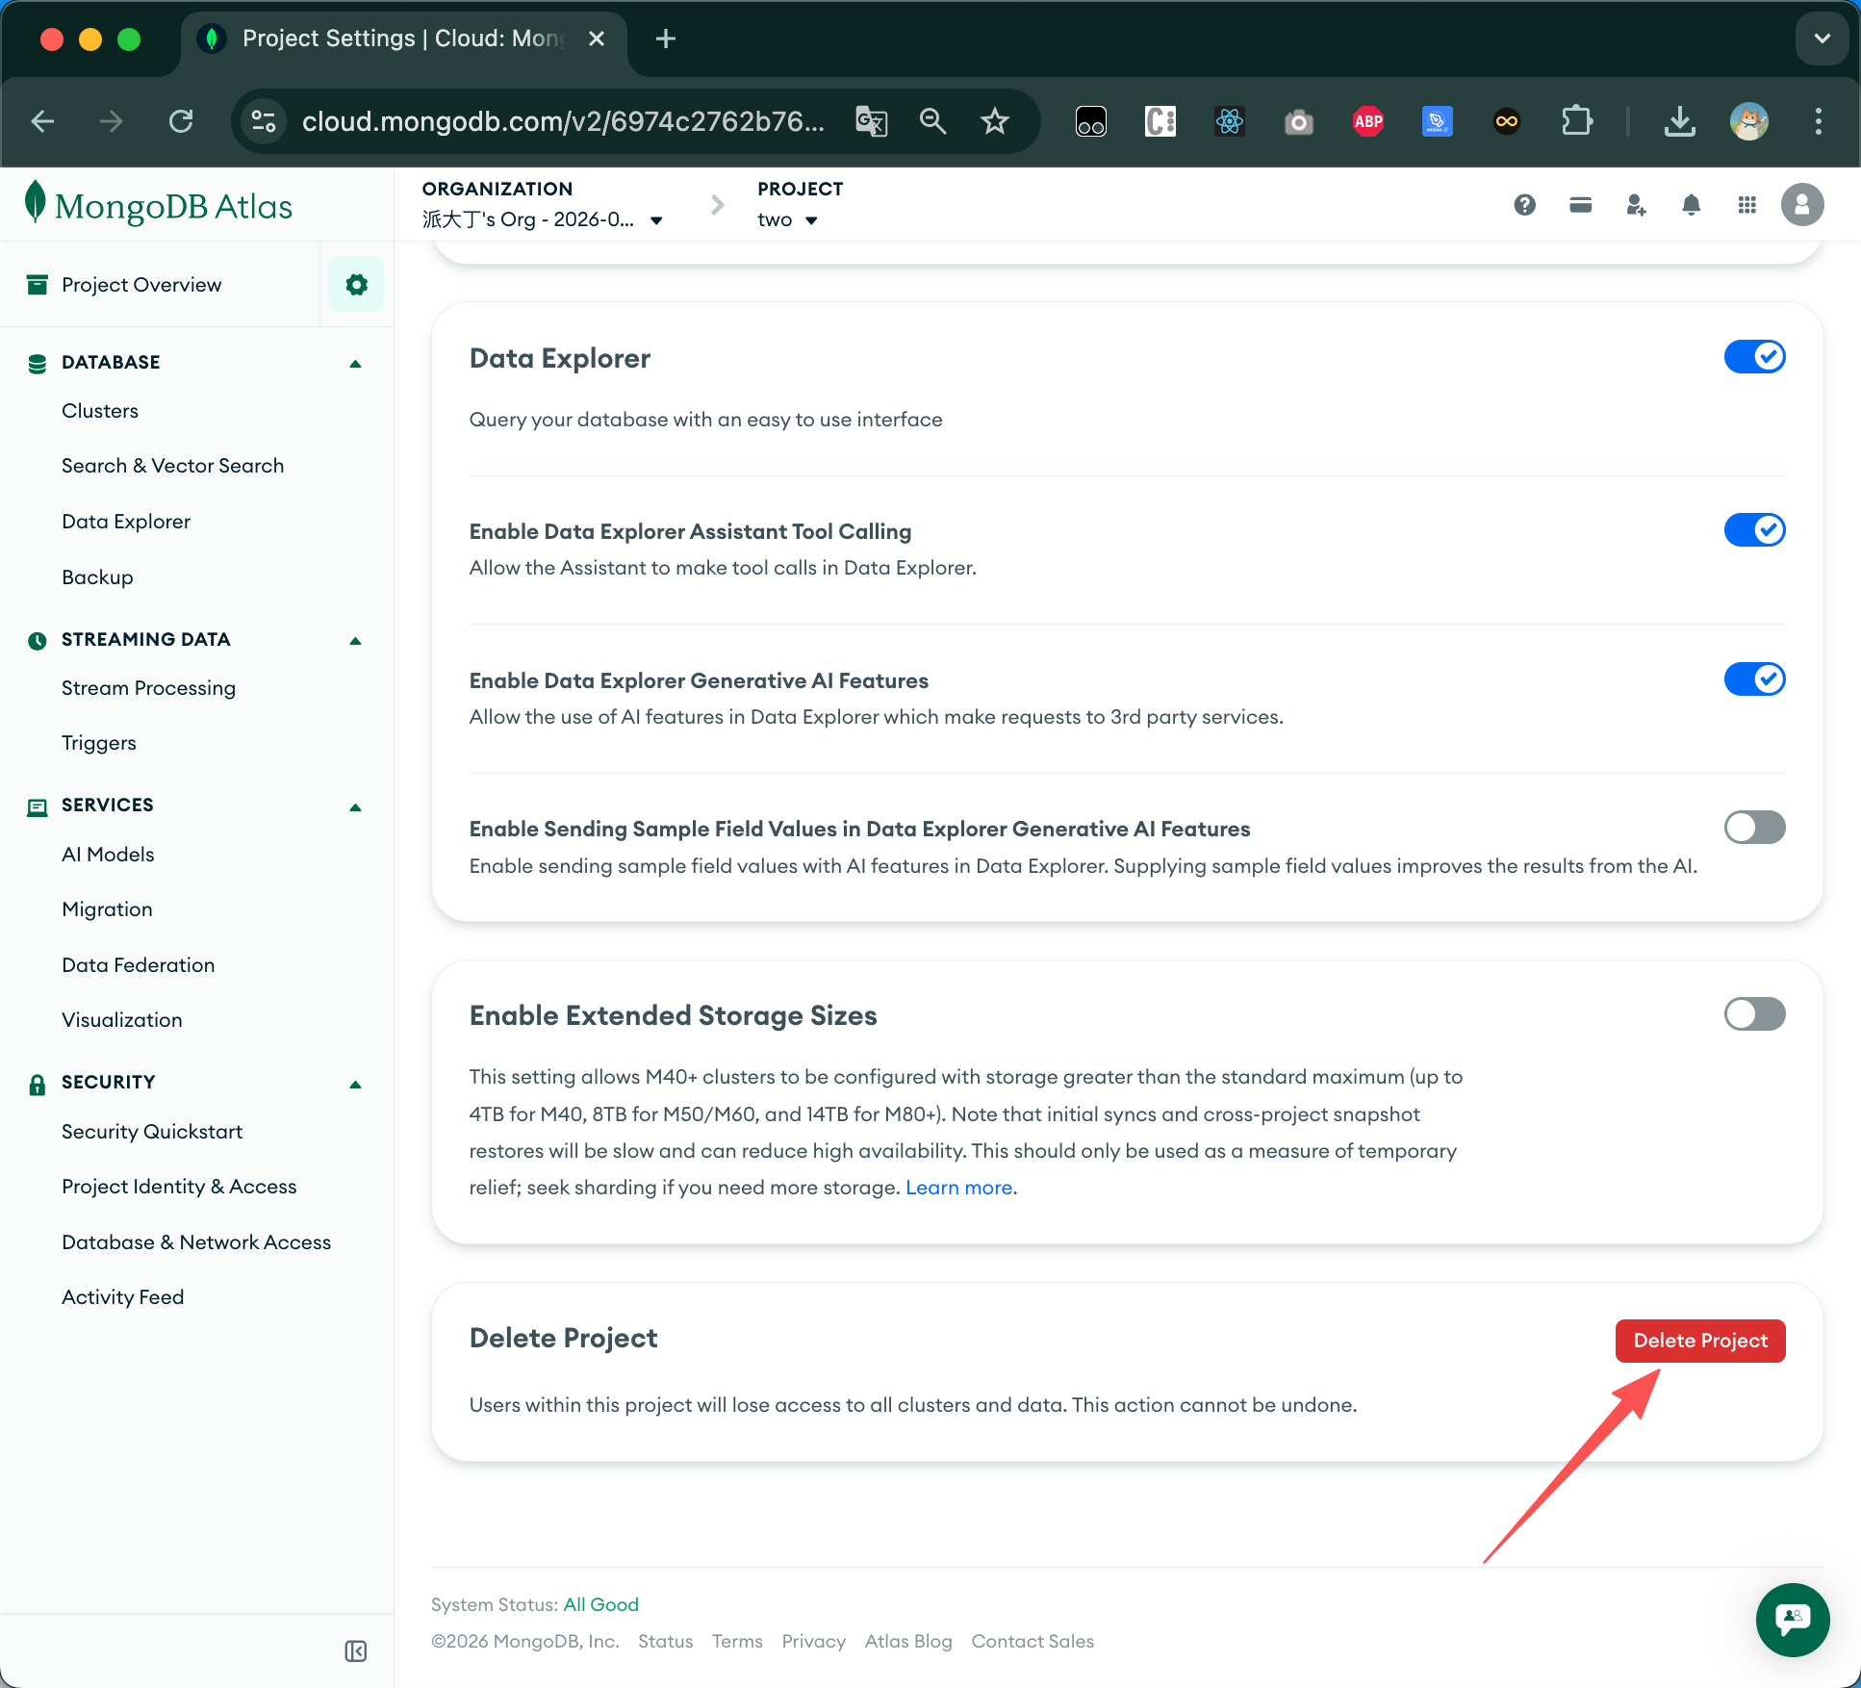Turn on Sending Sample Field Values toggle
The image size is (1861, 1688).
point(1753,828)
